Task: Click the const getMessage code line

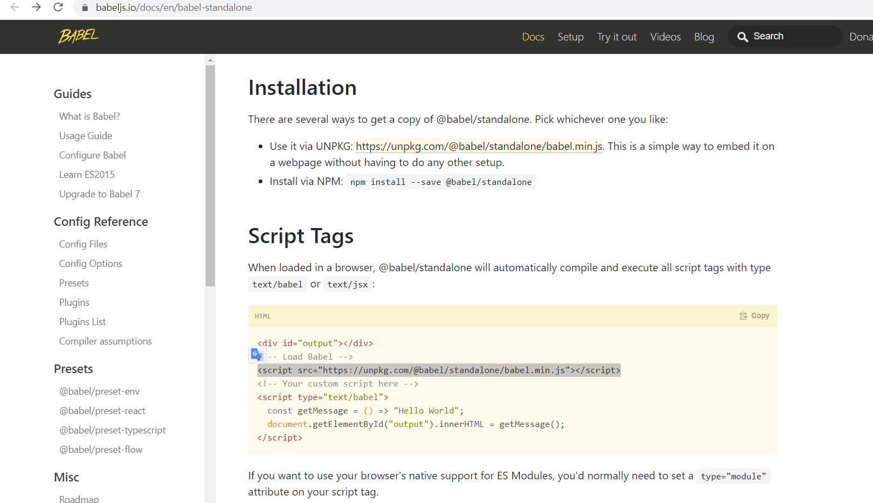Action: [x=366, y=411]
